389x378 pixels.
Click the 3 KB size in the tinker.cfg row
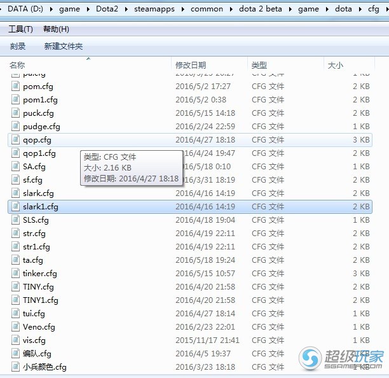tap(361, 274)
